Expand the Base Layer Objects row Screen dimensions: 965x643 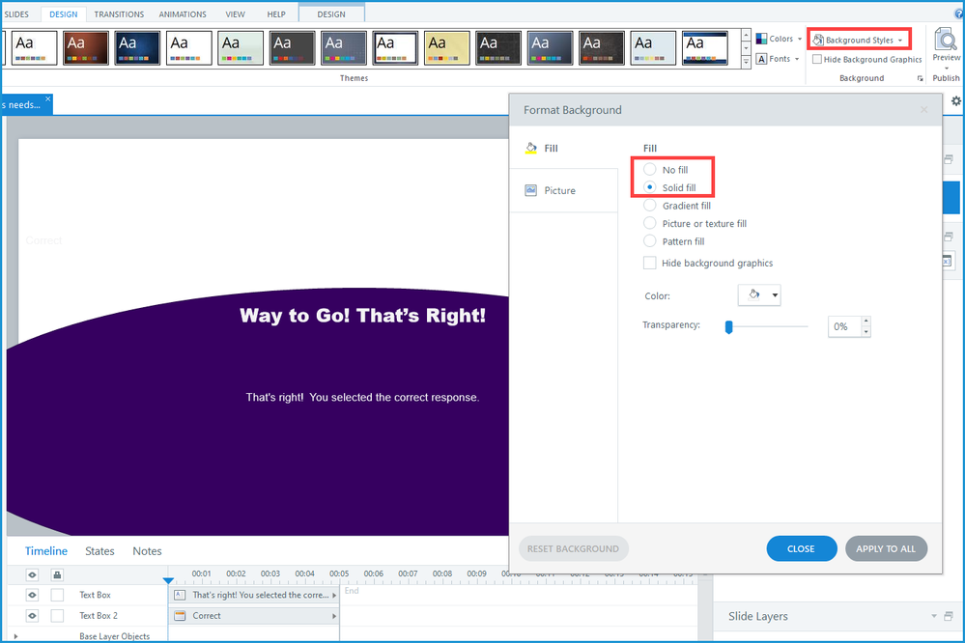(x=15, y=636)
